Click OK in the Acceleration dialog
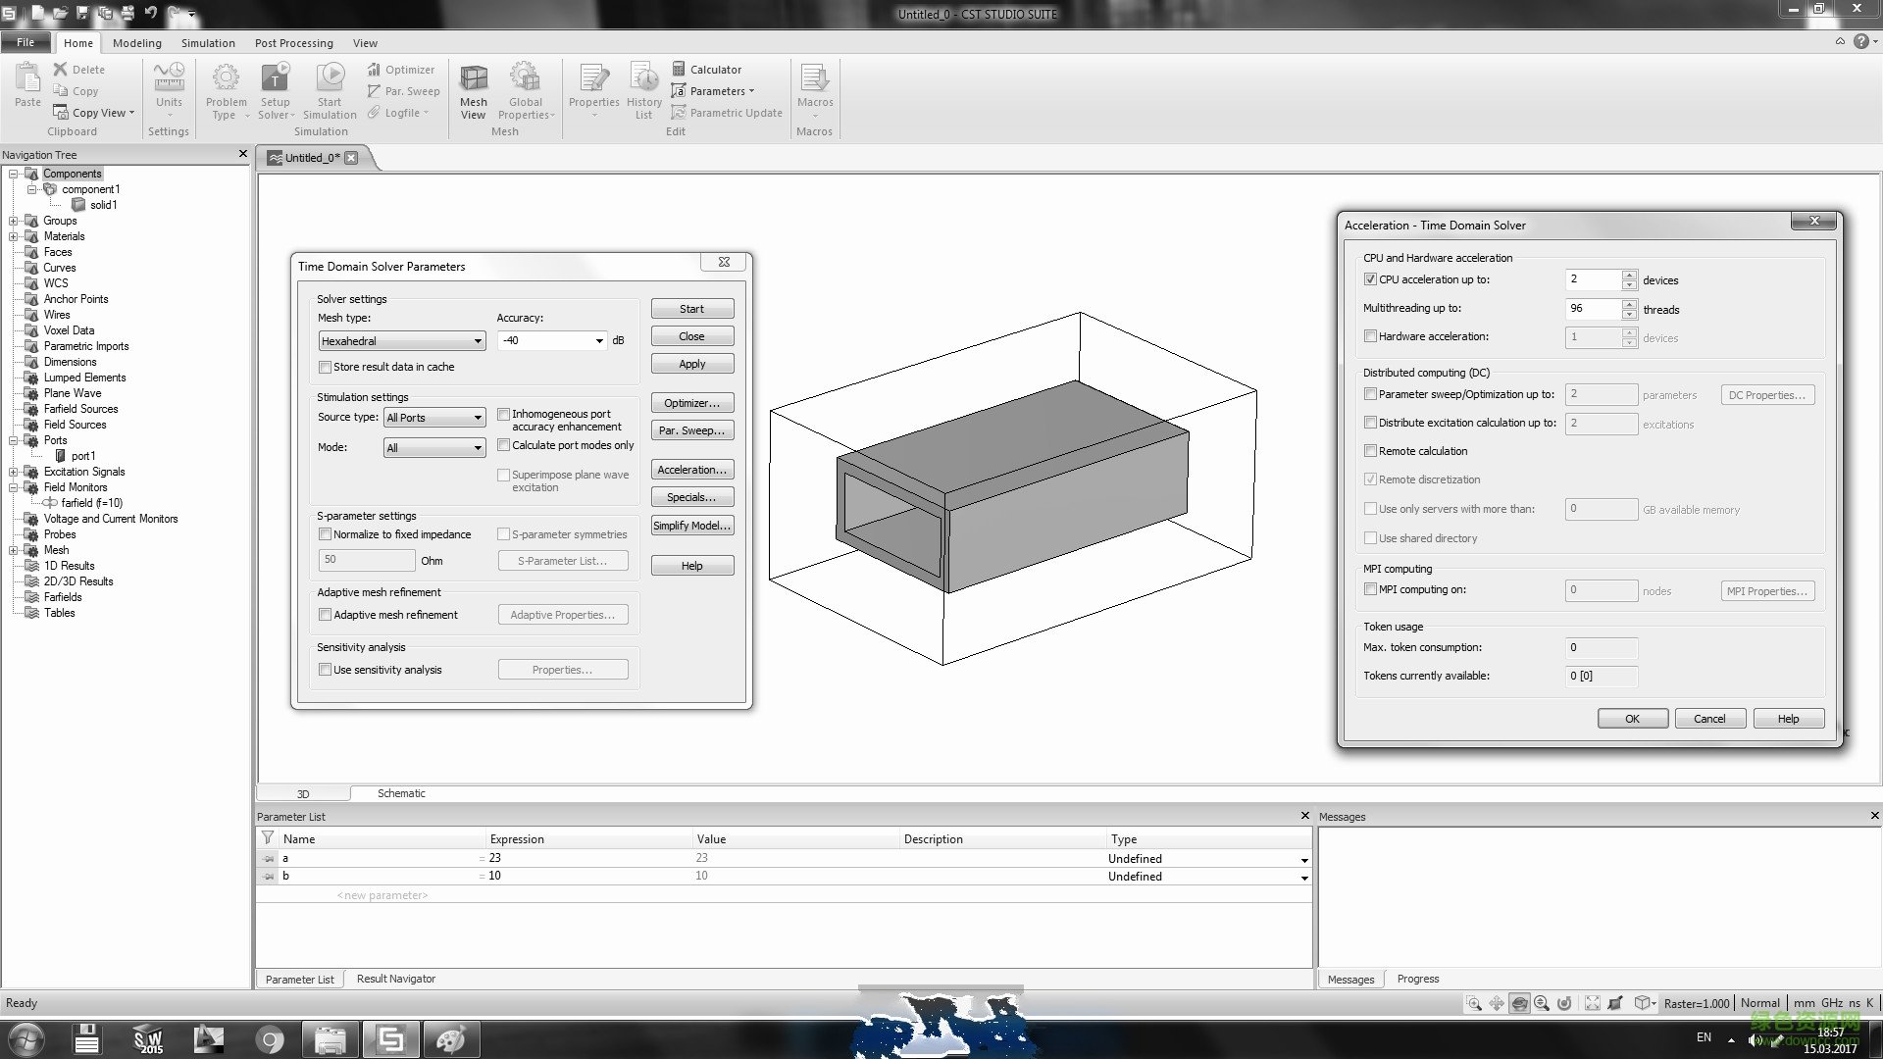The image size is (1883, 1059). click(x=1632, y=719)
